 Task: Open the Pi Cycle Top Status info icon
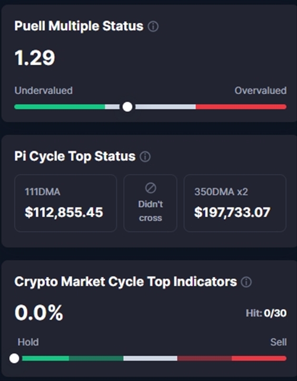(146, 157)
